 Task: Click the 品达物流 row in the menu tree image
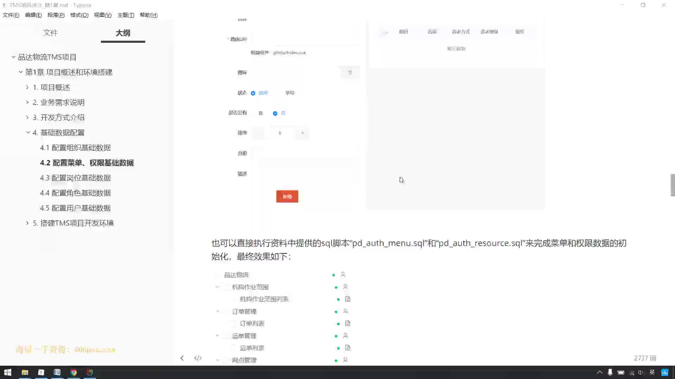(236, 275)
